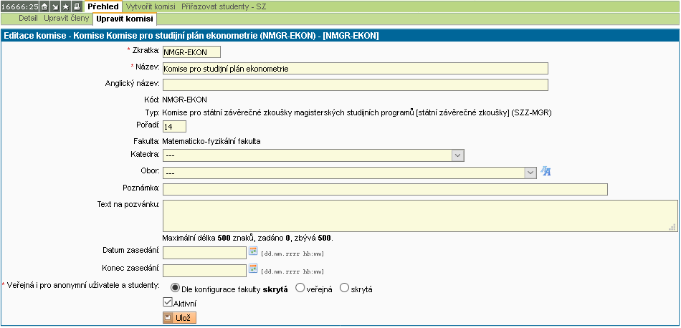Click the diagonal arrow icon in top bar

(55, 6)
